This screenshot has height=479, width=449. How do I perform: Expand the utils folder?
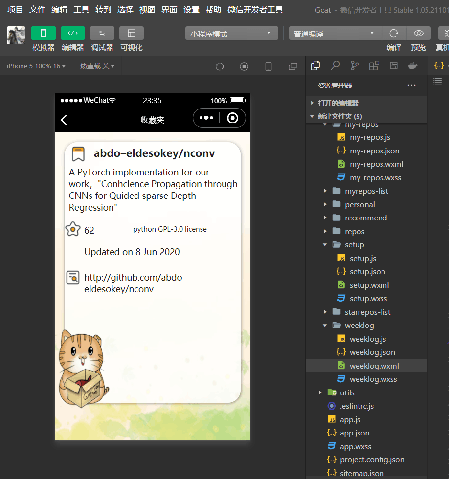coord(366,392)
